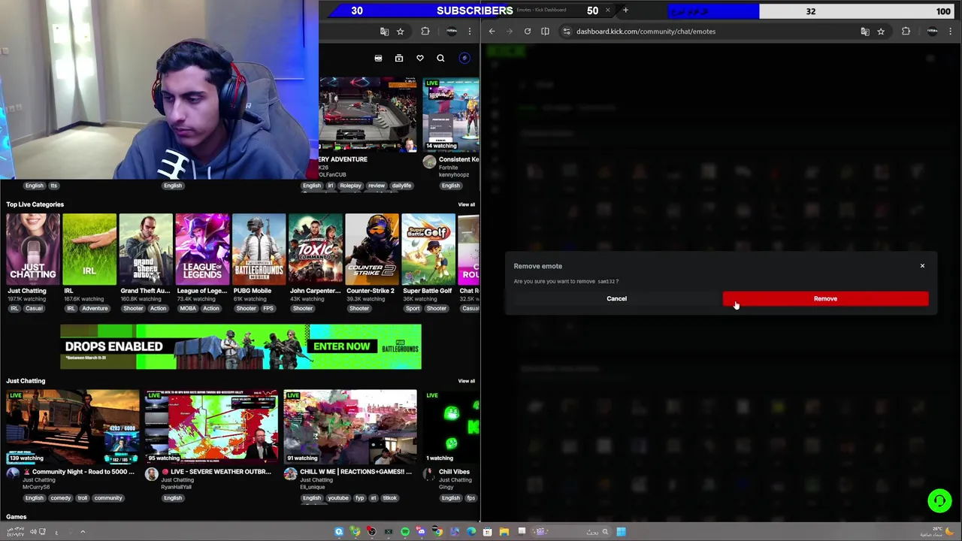Confirm removal with the red Remove button
Viewport: 962px width, 541px height.
[x=825, y=298]
